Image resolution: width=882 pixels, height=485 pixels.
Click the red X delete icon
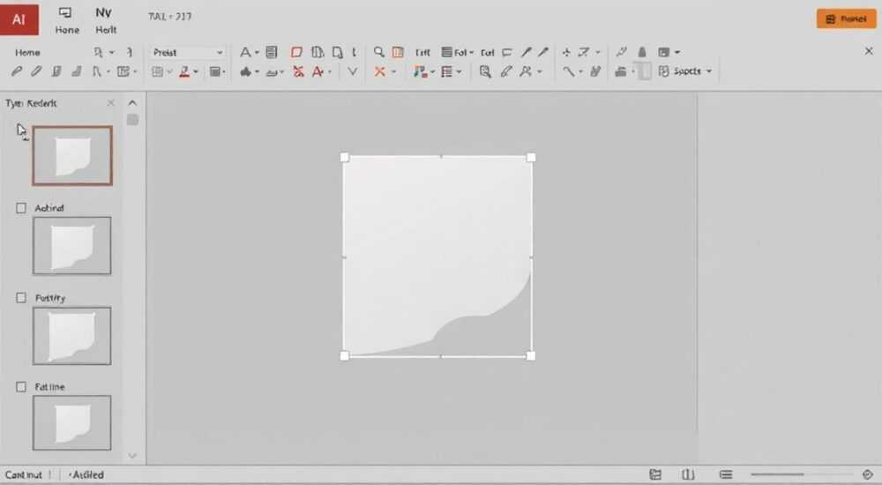point(379,71)
